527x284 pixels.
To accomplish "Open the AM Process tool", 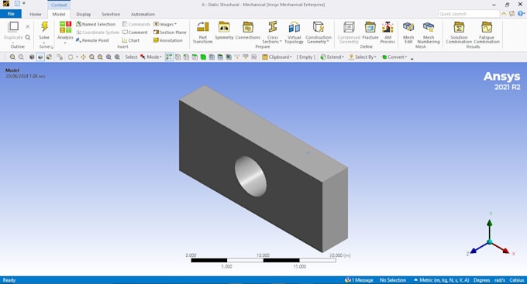I will click(387, 27).
